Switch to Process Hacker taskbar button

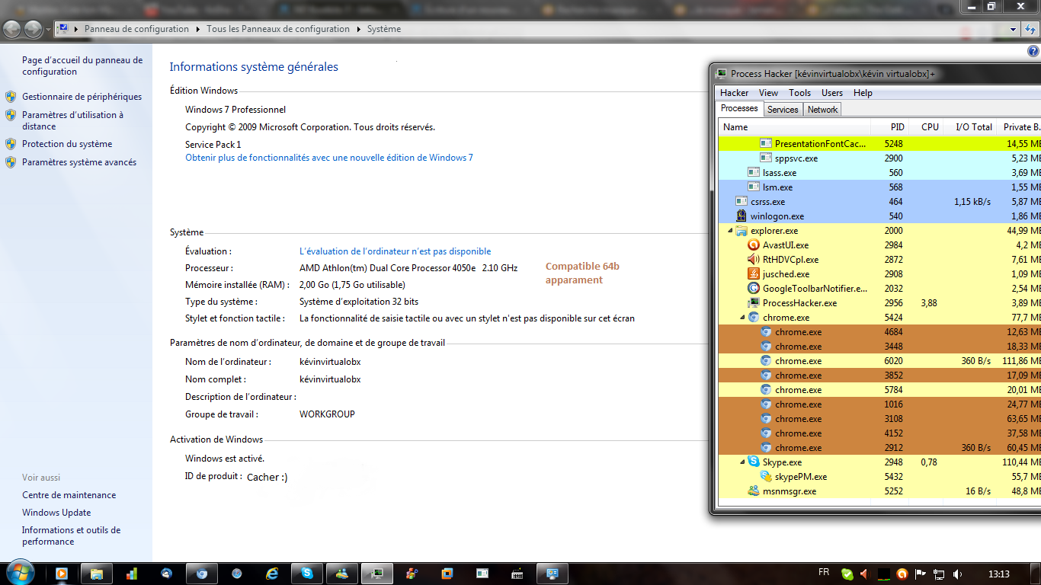(377, 574)
